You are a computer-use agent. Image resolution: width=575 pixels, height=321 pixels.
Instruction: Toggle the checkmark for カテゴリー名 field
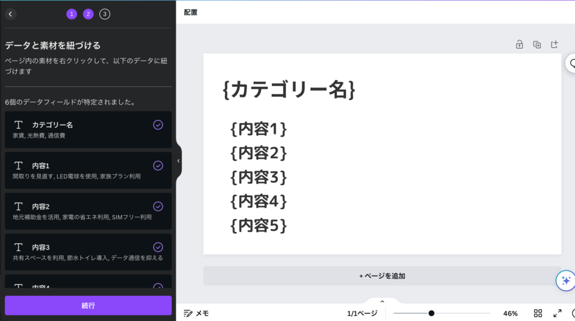tap(158, 125)
